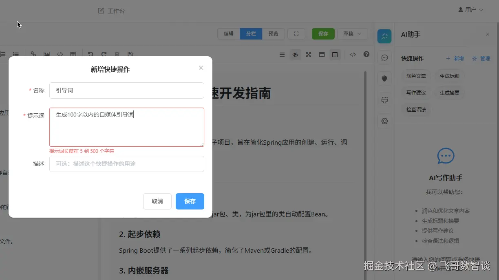
Task: Click the blue 保存 button in dialog
Action: tap(190, 201)
